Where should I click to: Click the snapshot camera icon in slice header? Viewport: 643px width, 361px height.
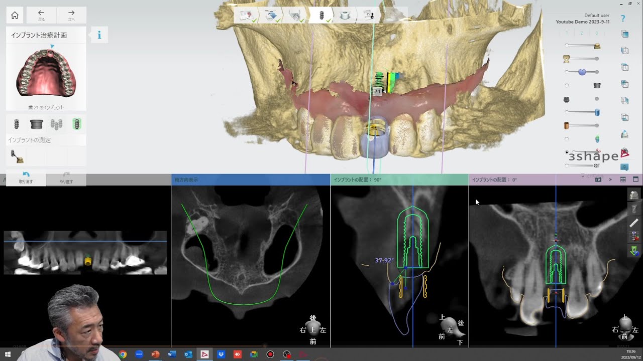point(598,179)
